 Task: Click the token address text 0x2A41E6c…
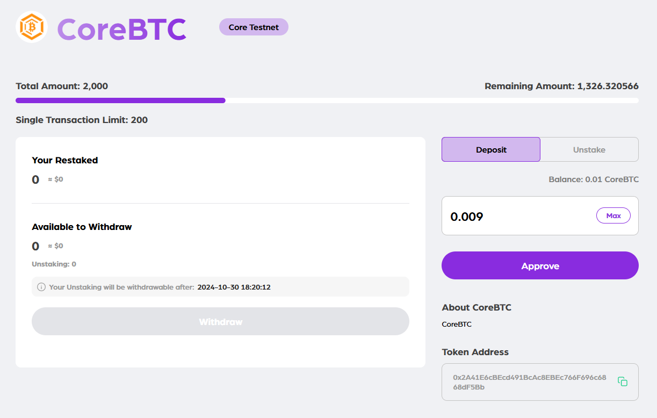pyautogui.click(x=529, y=382)
